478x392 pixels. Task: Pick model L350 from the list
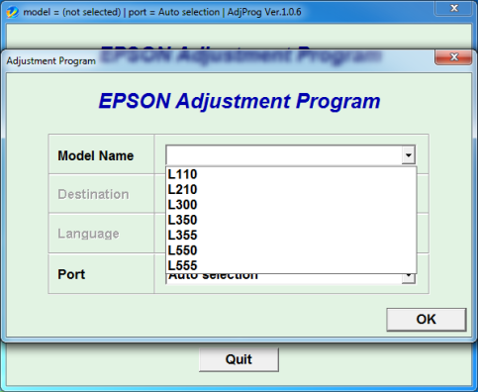click(x=291, y=220)
